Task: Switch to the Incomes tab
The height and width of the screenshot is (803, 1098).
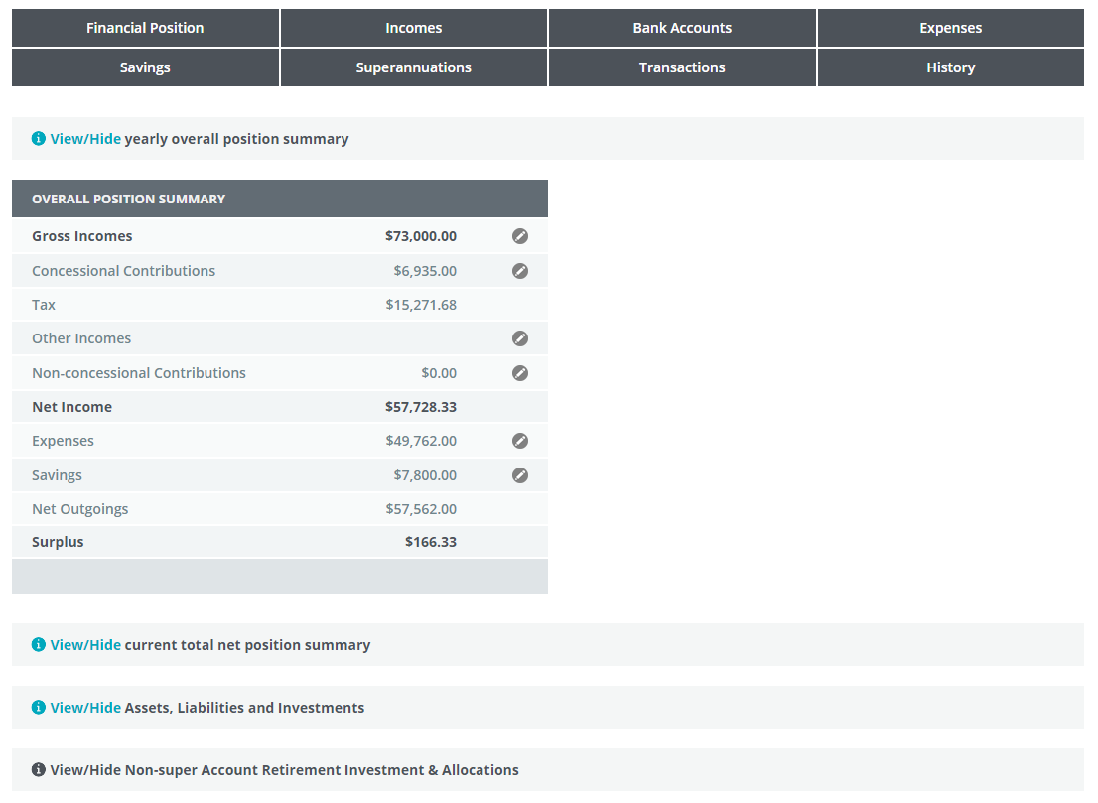Action: (413, 27)
